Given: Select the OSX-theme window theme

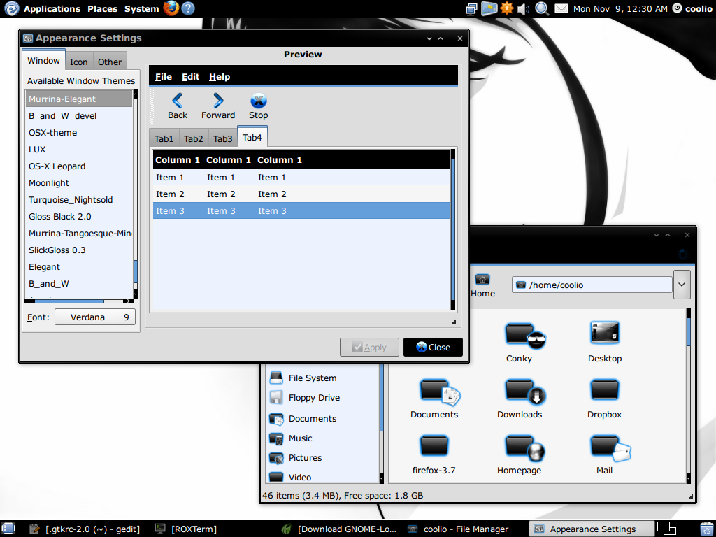Looking at the screenshot, I should [x=80, y=133].
